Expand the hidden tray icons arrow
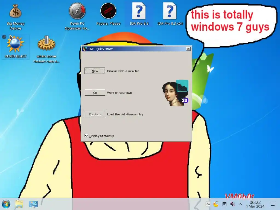The image size is (280, 210). pyautogui.click(x=240, y=204)
